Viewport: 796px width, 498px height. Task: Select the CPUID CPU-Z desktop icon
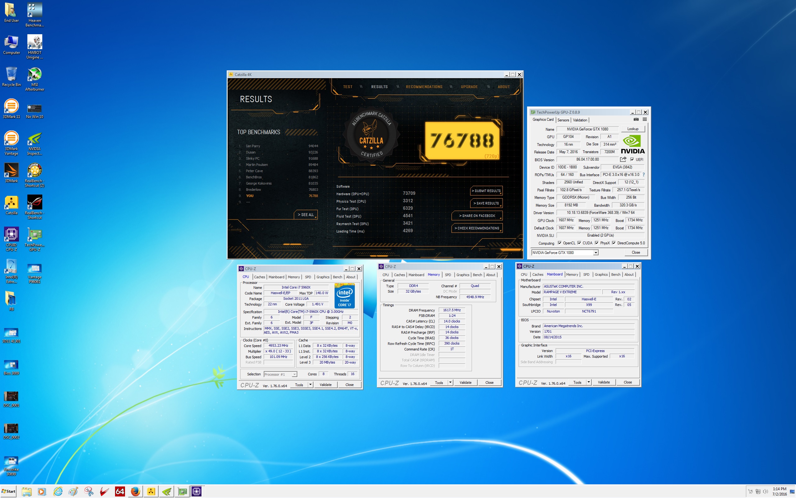point(11,239)
